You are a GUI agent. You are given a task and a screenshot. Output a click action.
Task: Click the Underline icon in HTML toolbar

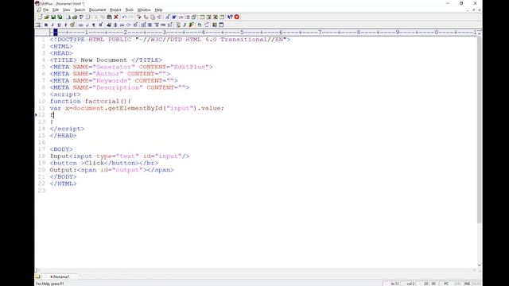pyautogui.click(x=59, y=25)
